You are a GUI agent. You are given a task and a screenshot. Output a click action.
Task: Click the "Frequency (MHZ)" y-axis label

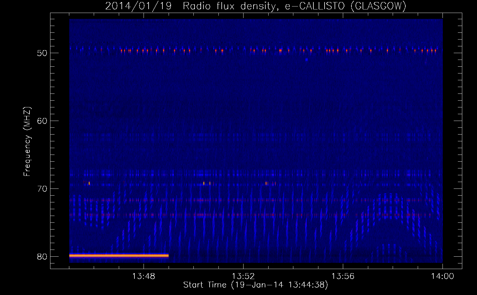(x=27, y=142)
